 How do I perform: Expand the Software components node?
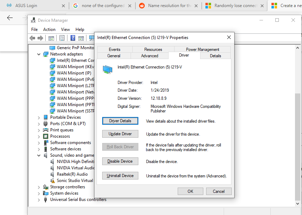pyautogui.click(x=39, y=143)
